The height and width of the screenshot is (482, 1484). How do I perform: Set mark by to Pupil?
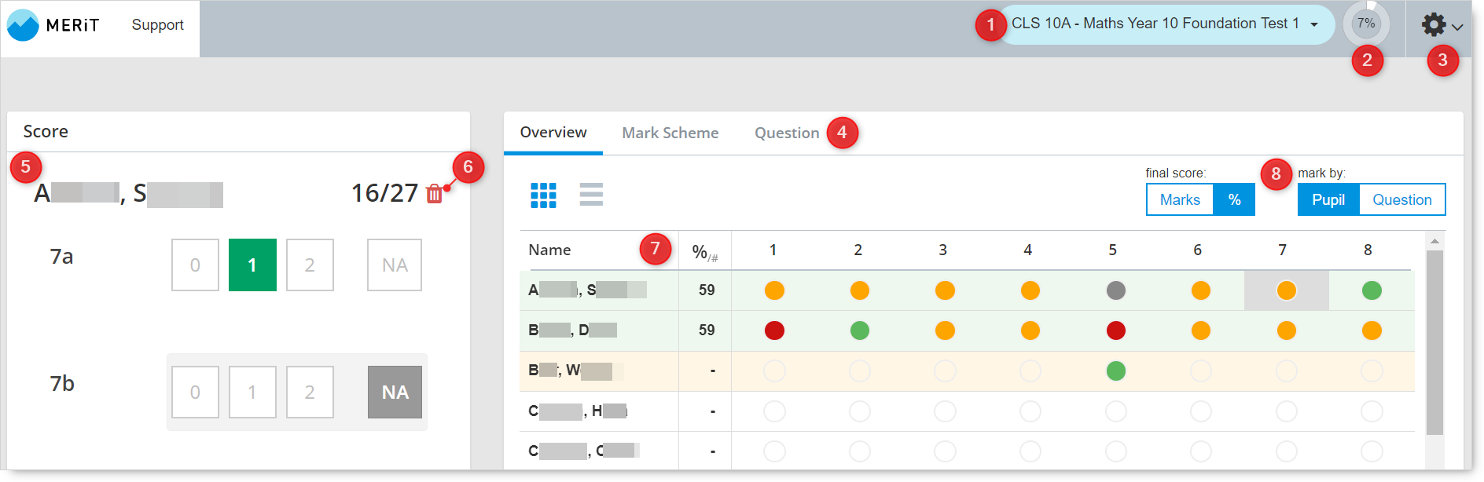[1328, 200]
